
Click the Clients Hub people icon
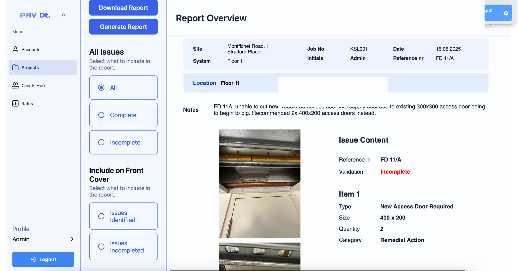(15, 85)
